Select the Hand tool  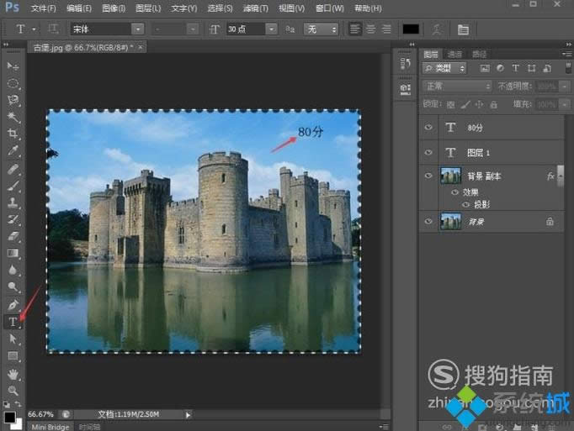[13, 374]
